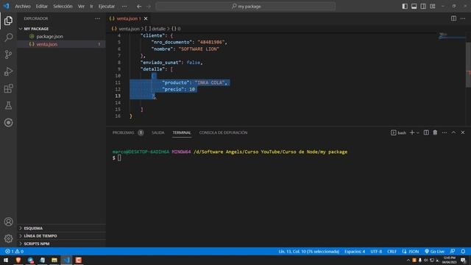The height and width of the screenshot is (265, 471).
Task: Open the Explorer view in activity bar
Action: [x=8, y=21]
